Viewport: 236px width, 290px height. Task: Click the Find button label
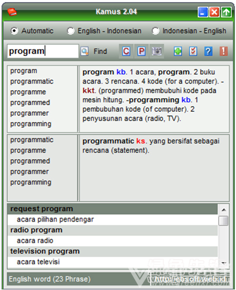click(100, 51)
